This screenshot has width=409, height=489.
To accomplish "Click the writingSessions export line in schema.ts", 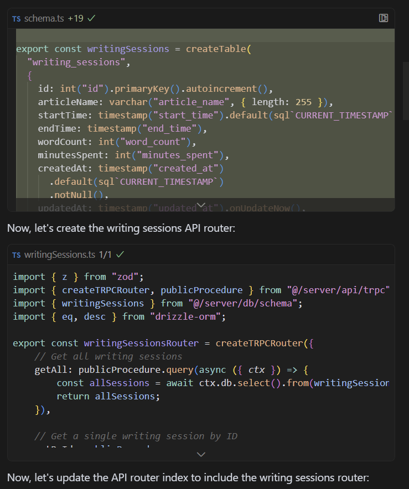I will click(x=133, y=49).
